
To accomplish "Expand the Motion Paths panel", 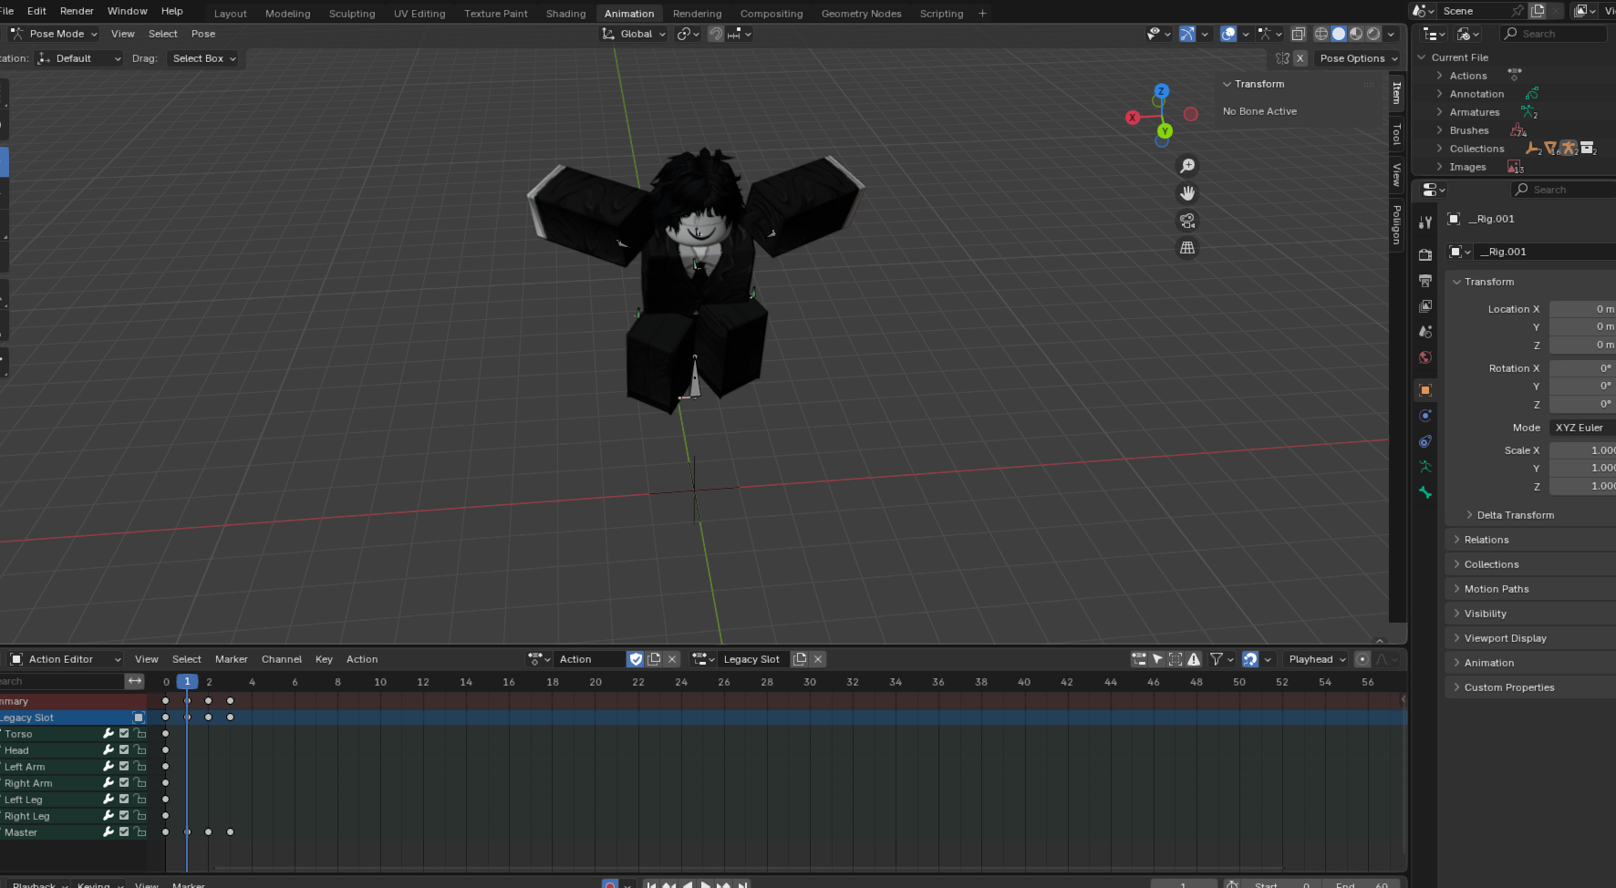I will click(x=1497, y=589).
